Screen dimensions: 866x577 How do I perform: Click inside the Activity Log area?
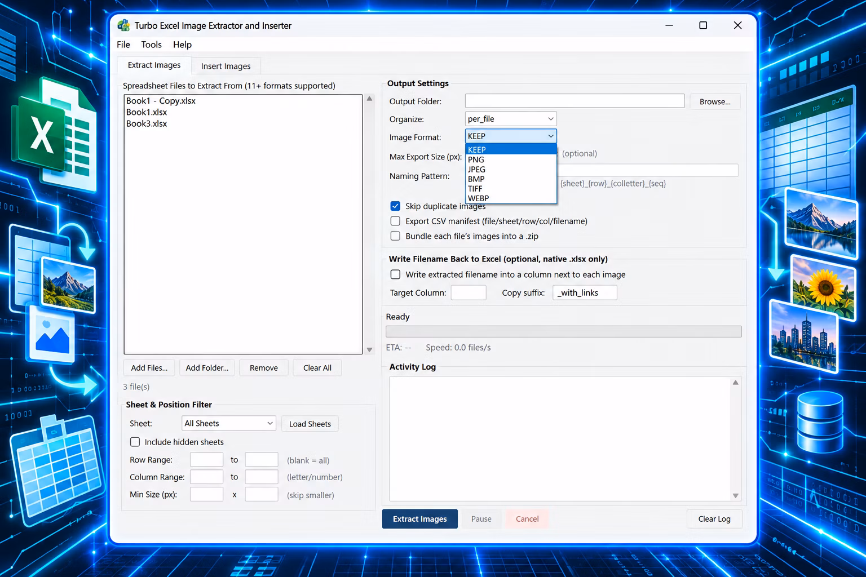click(559, 438)
